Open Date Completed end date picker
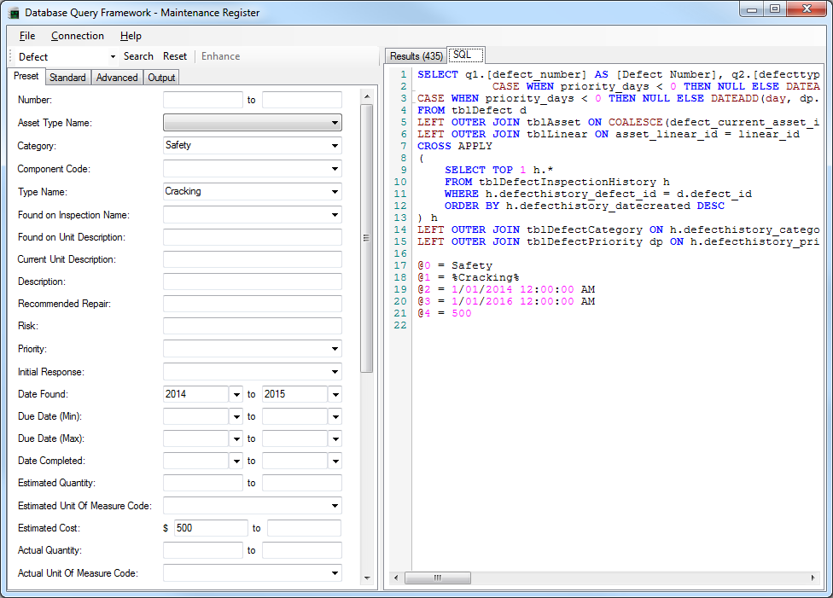Image resolution: width=833 pixels, height=598 pixels. [x=335, y=461]
